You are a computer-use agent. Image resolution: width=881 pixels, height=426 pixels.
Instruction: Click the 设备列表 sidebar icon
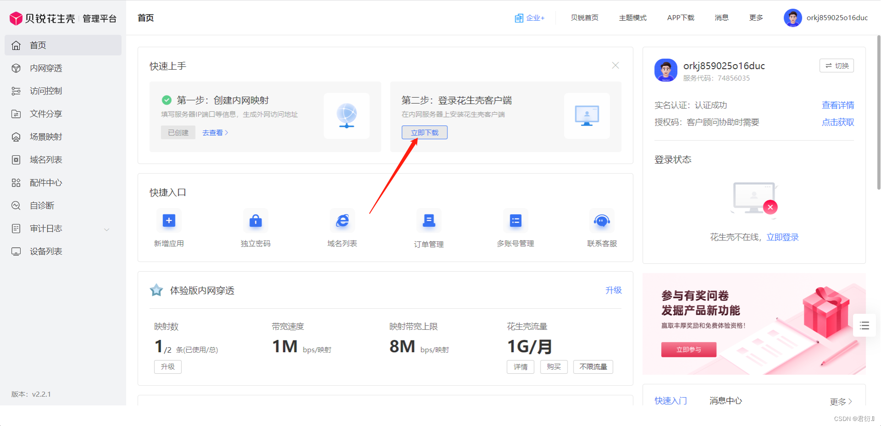coord(16,251)
